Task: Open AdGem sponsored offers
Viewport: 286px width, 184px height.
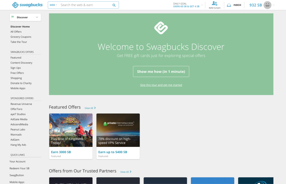Action: point(15,140)
